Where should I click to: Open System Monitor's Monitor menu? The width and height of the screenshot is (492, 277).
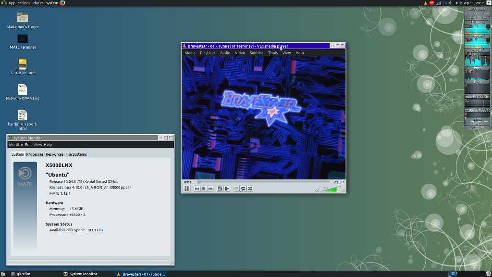(x=16, y=145)
